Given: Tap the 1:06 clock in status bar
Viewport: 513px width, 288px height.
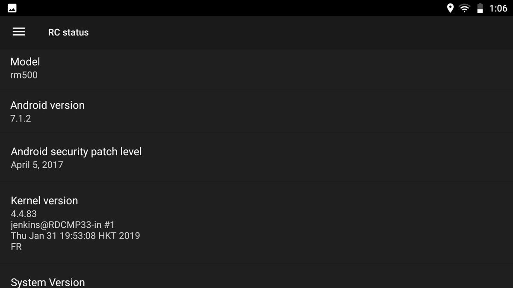Looking at the screenshot, I should pos(498,9).
